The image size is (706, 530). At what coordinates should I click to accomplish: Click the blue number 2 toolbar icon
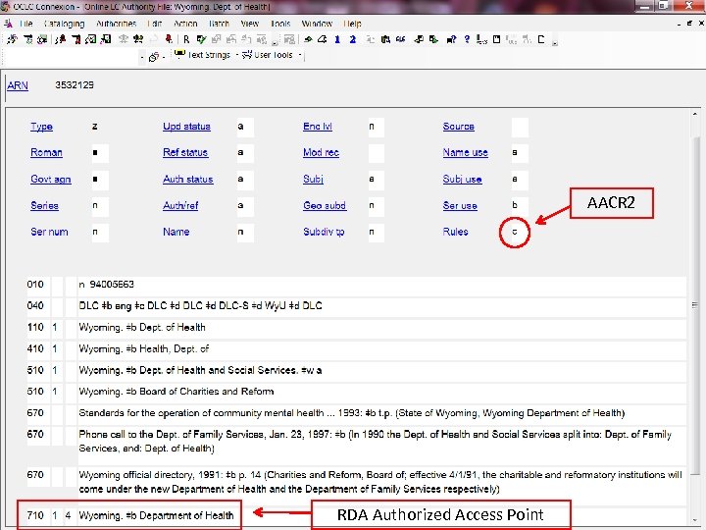pos(353,39)
